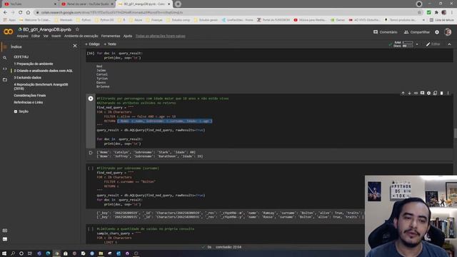This screenshot has width=457, height=257.
Task: Mirror selected cell in a tab
Action: 435,93
